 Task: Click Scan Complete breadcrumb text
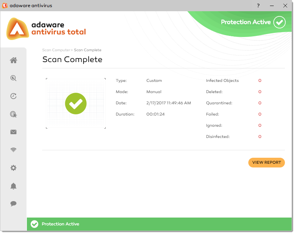coord(87,50)
